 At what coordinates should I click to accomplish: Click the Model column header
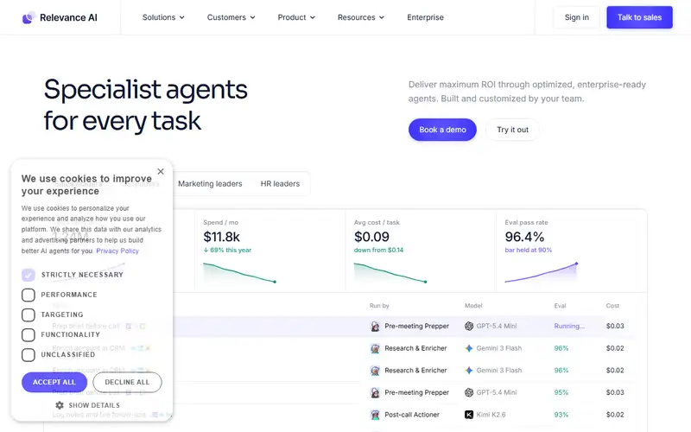pyautogui.click(x=473, y=306)
